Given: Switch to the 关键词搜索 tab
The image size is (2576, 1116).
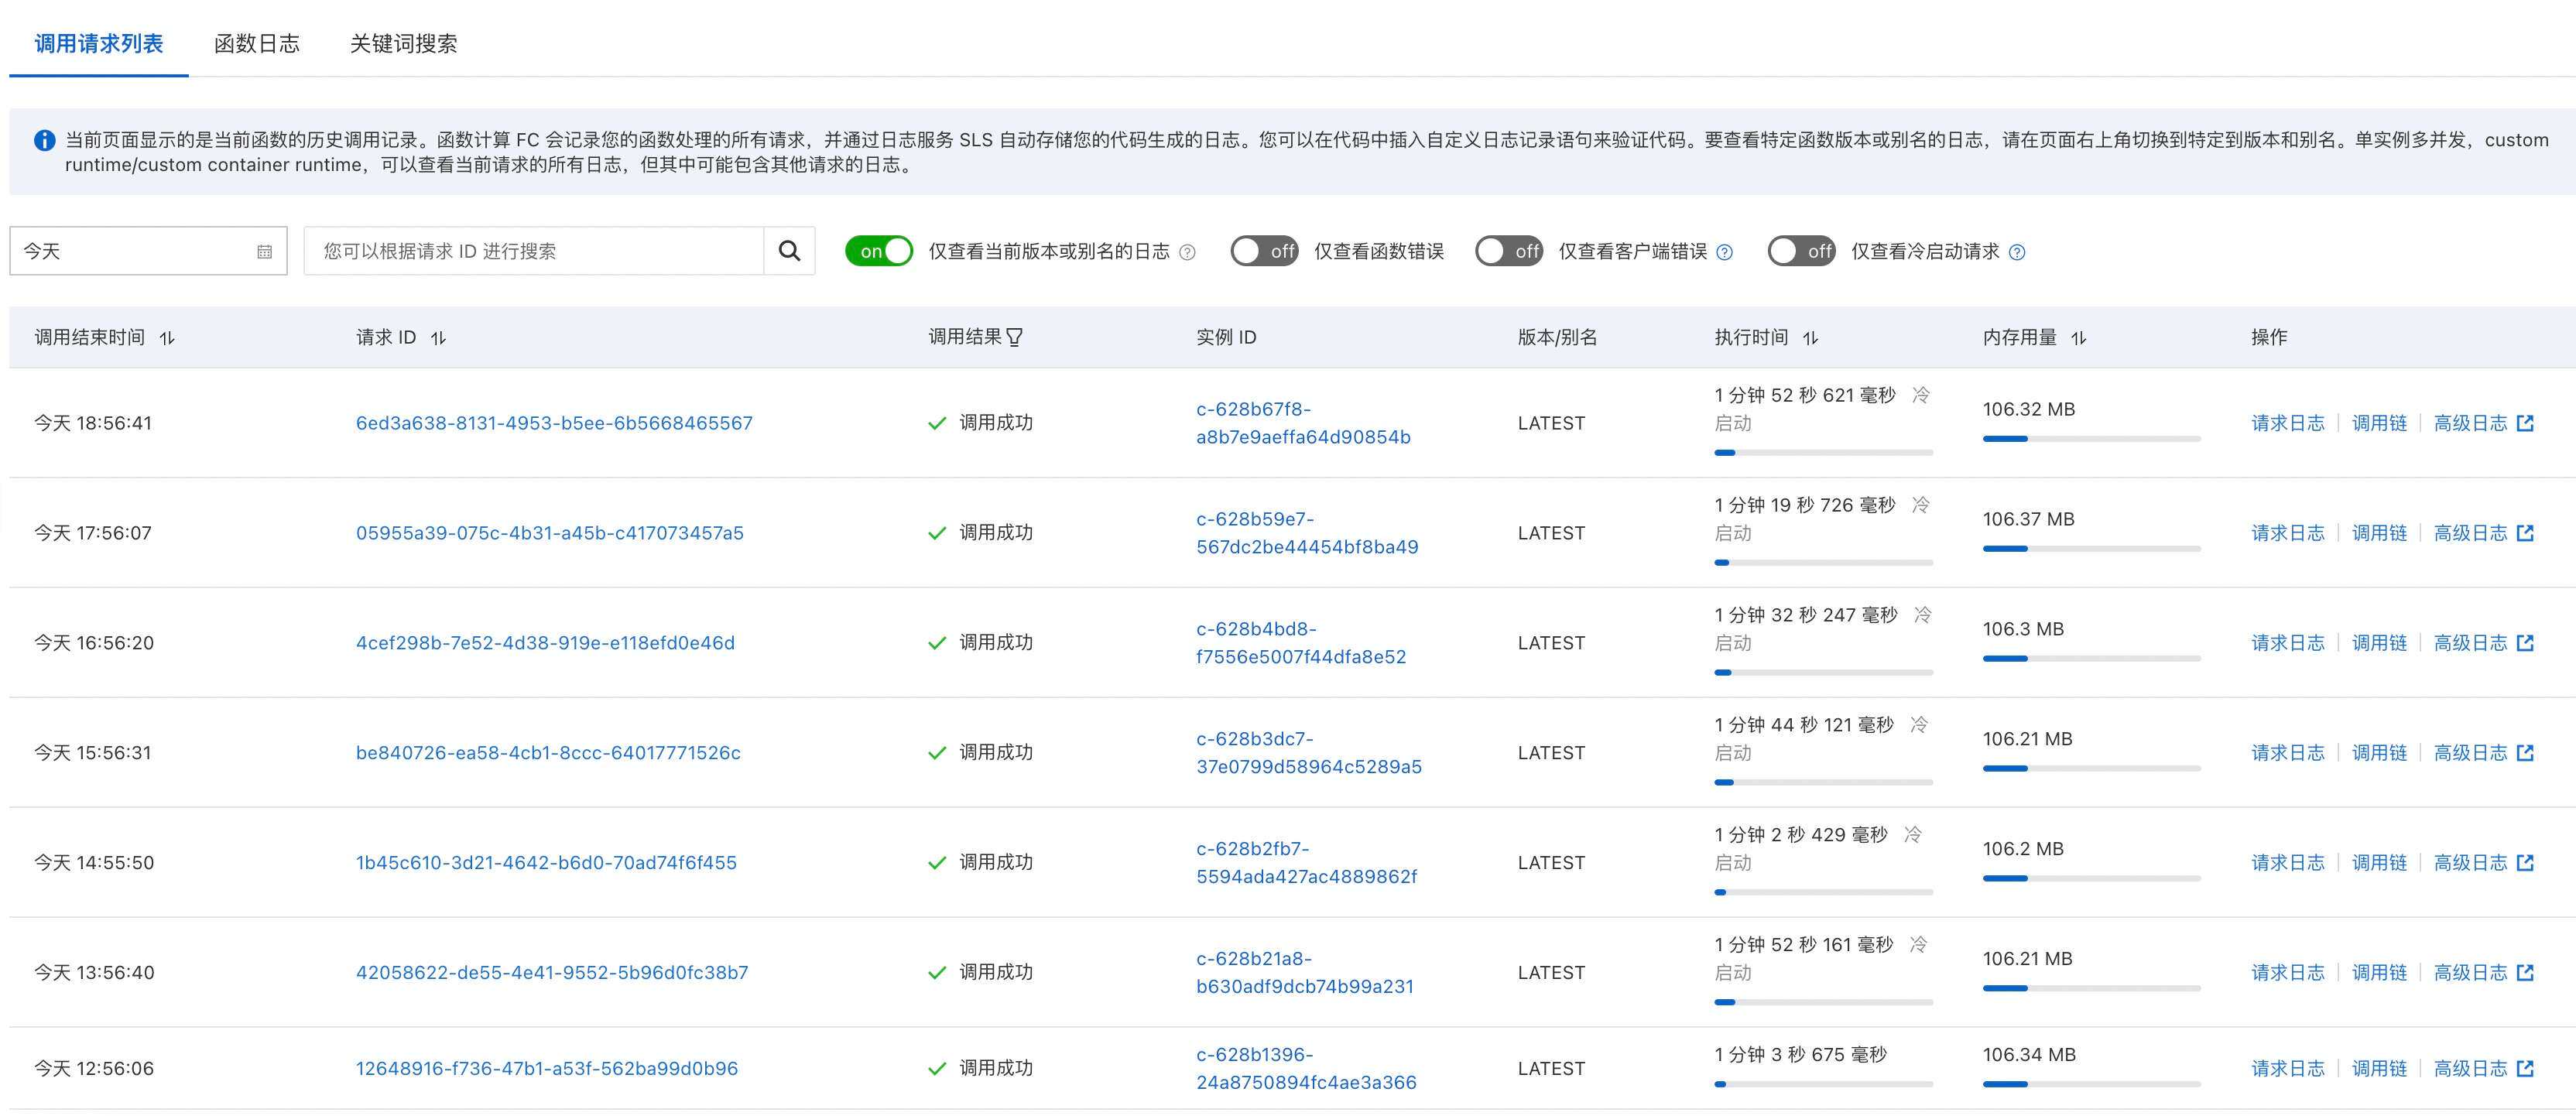Looking at the screenshot, I should (x=403, y=43).
